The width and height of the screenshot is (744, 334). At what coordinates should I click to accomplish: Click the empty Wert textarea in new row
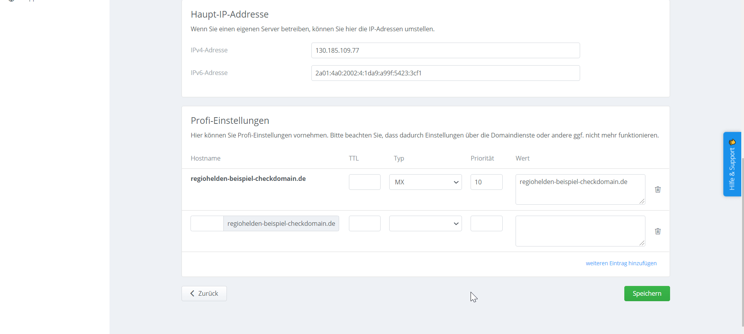pos(580,231)
